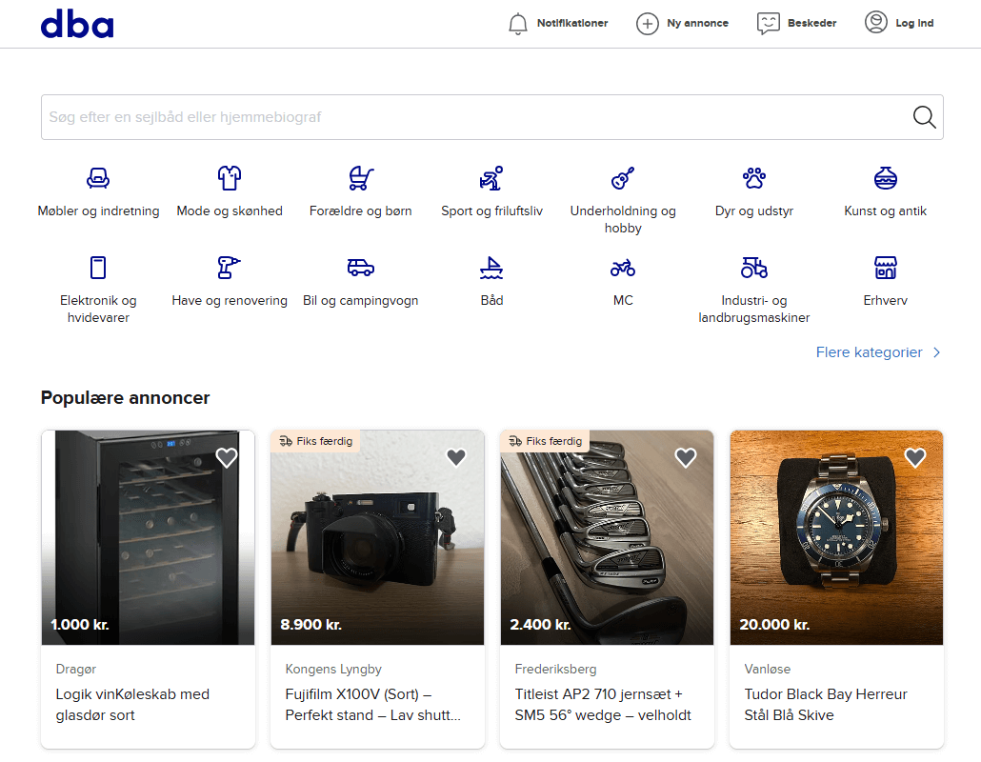
Task: Click the Bil og campingvogn category icon
Action: pyautogui.click(x=360, y=279)
